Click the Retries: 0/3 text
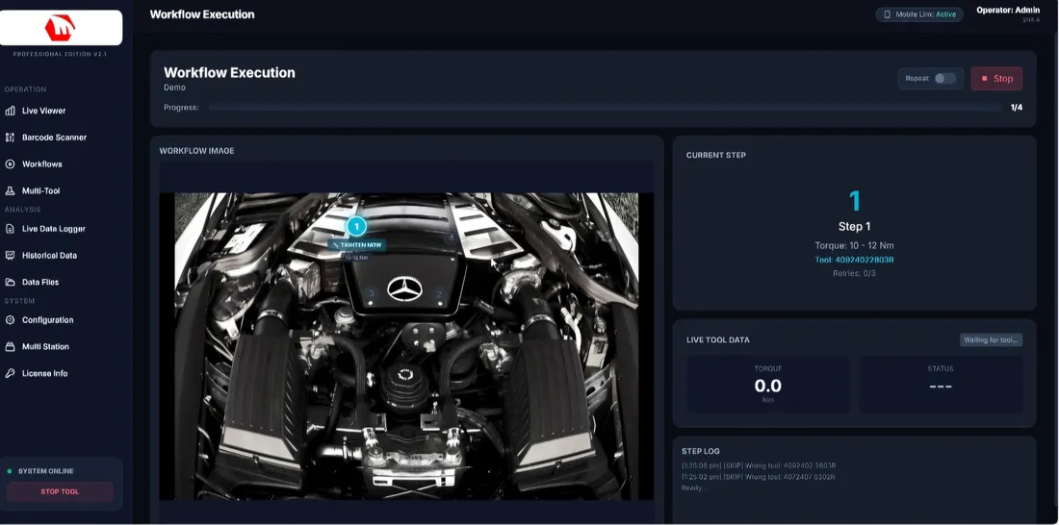 (854, 273)
